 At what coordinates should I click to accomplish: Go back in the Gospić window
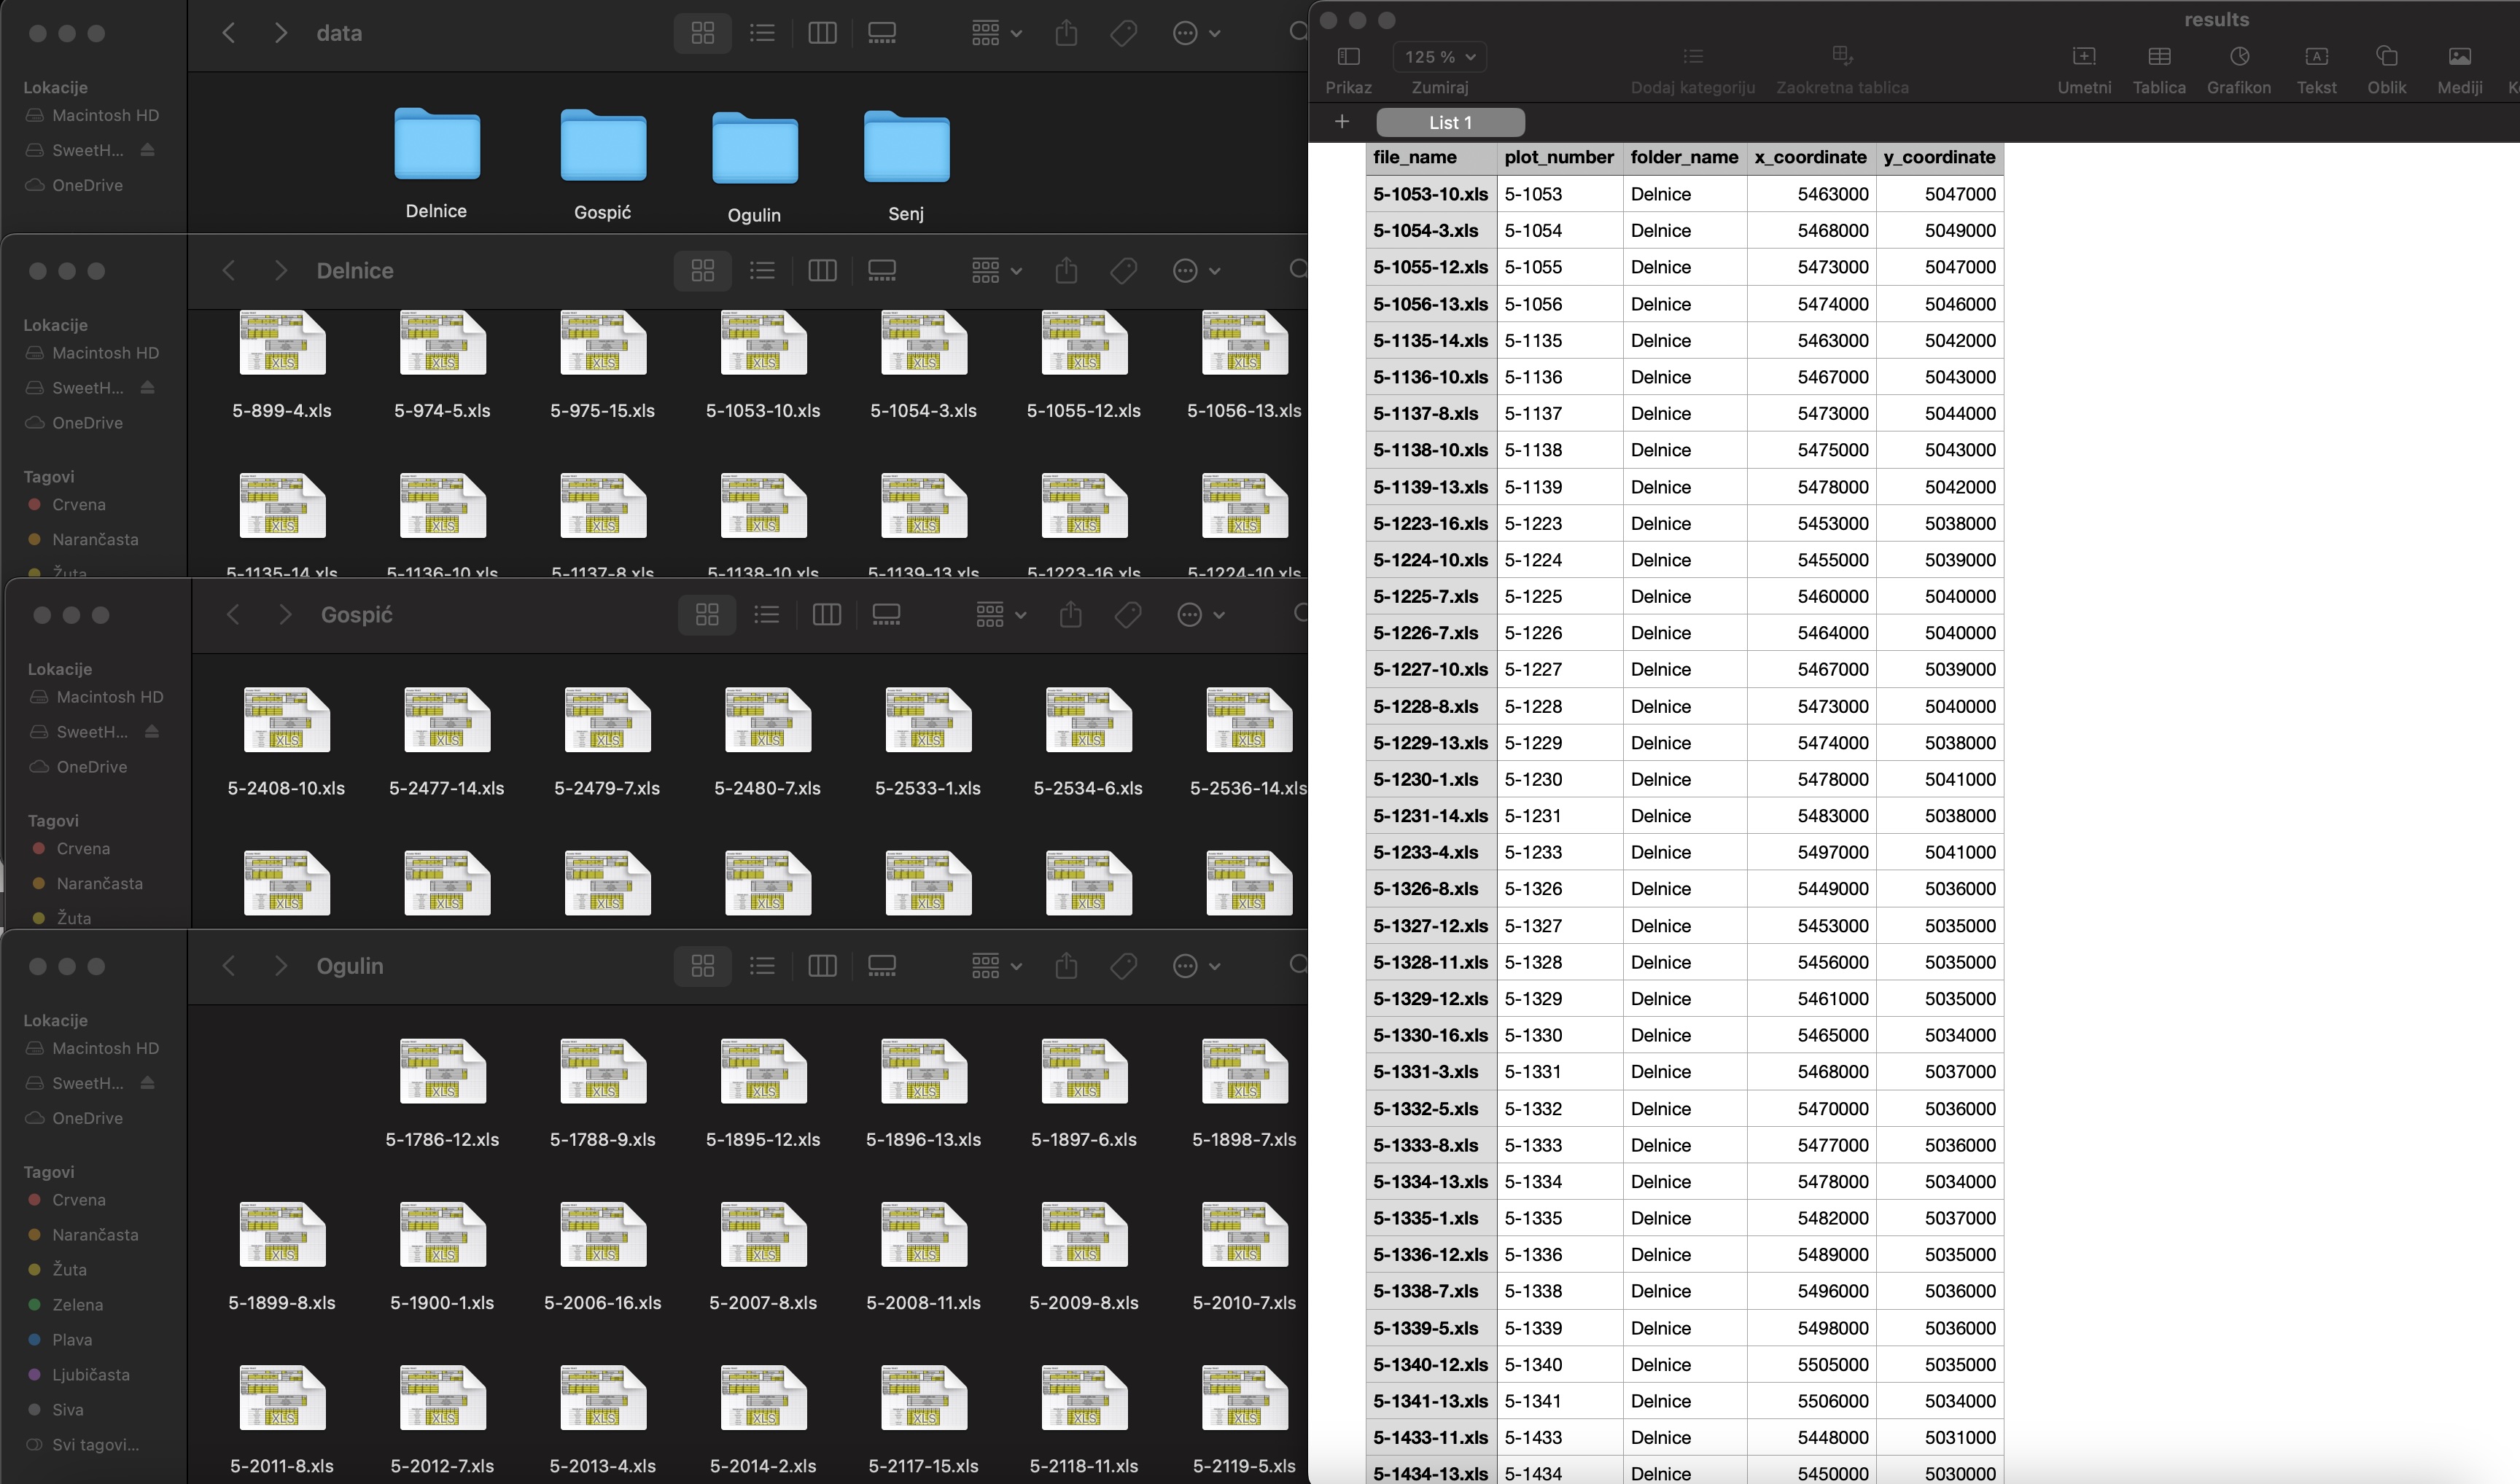pos(233,615)
